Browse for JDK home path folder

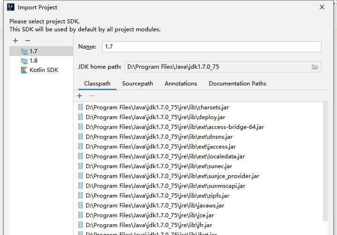coord(315,67)
